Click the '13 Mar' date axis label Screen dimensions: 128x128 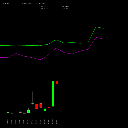57,122
